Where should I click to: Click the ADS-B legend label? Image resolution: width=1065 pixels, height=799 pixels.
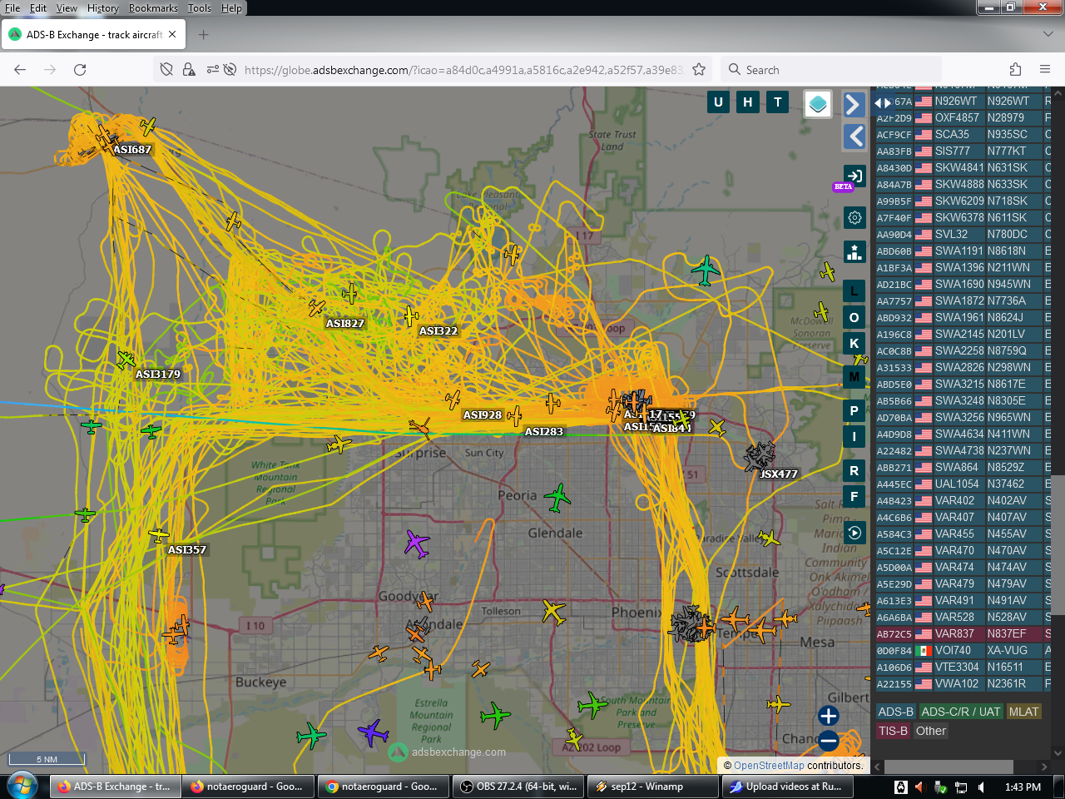(x=895, y=712)
